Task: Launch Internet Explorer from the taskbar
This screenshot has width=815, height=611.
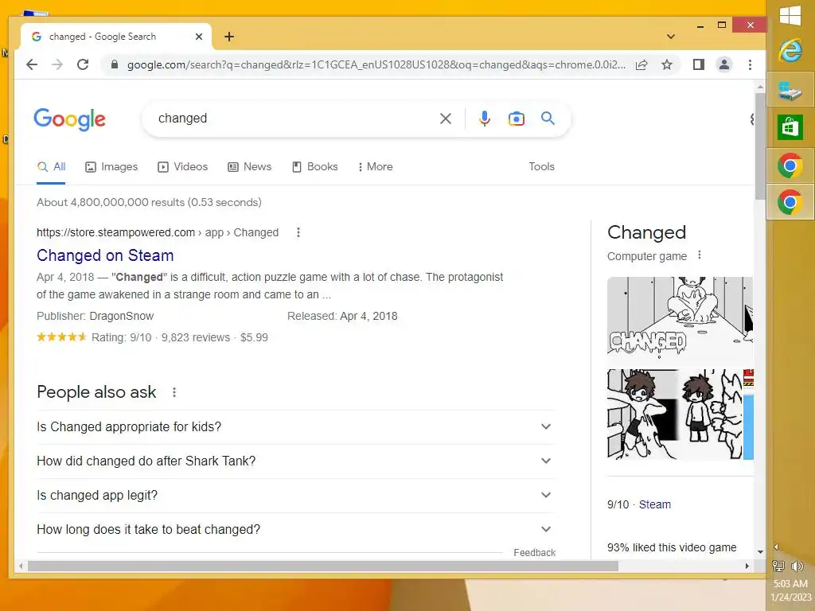Action: (x=790, y=51)
